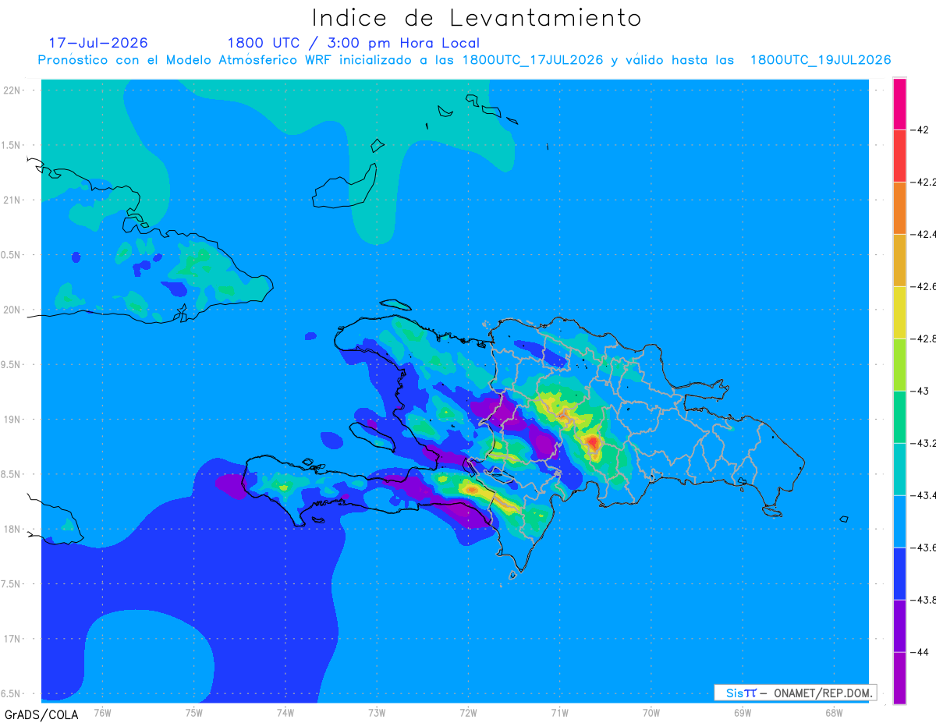The height and width of the screenshot is (723, 936).
Task: Select the "19N" latitude label
Action: pyautogui.click(x=12, y=420)
